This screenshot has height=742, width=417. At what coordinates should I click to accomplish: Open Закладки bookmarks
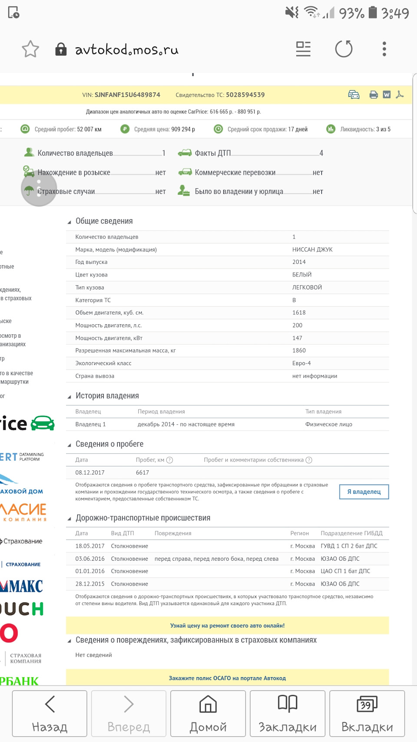(x=288, y=713)
